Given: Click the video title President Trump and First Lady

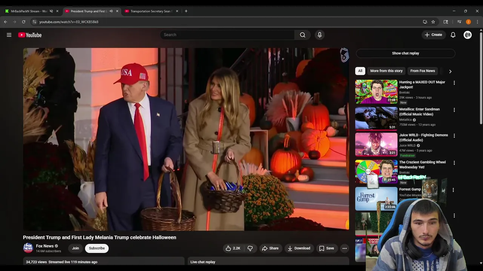Looking at the screenshot, I should pos(100,238).
